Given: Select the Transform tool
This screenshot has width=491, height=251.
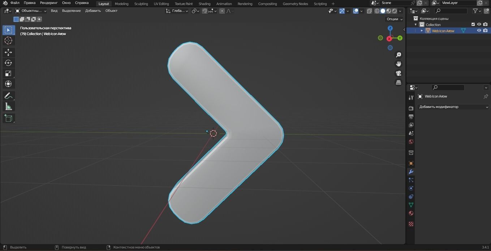Looking at the screenshot, I should click(8, 84).
